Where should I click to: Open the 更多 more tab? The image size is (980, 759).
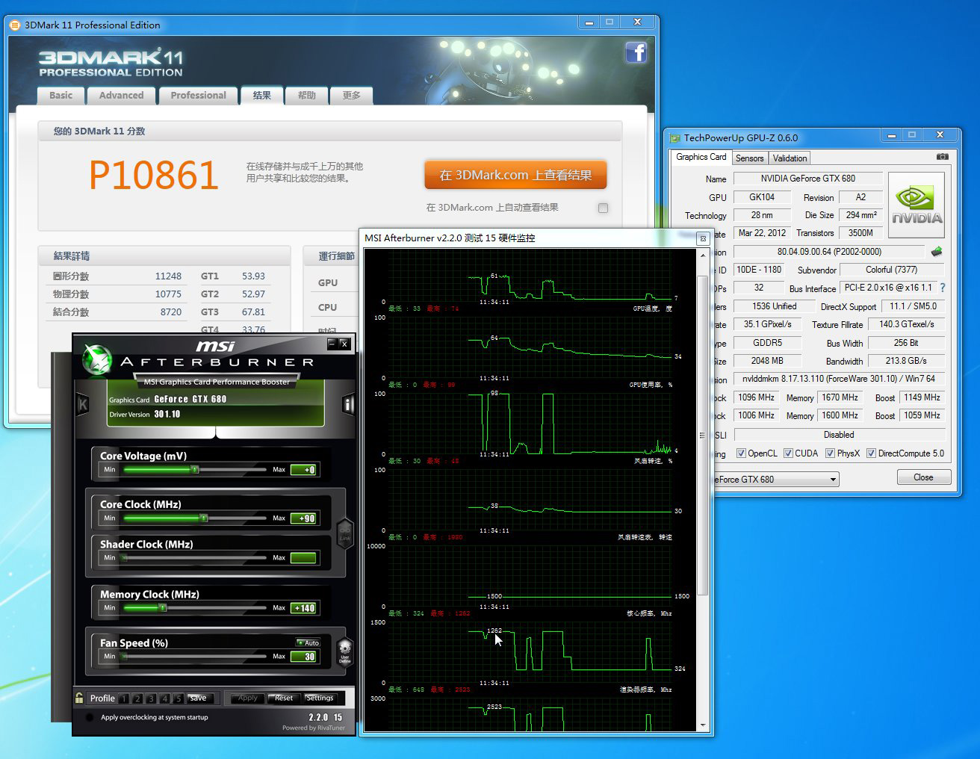tap(351, 96)
